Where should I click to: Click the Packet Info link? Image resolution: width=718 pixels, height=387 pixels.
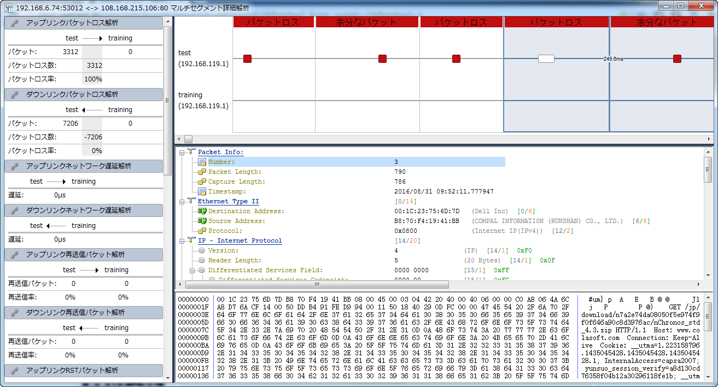[220, 153]
